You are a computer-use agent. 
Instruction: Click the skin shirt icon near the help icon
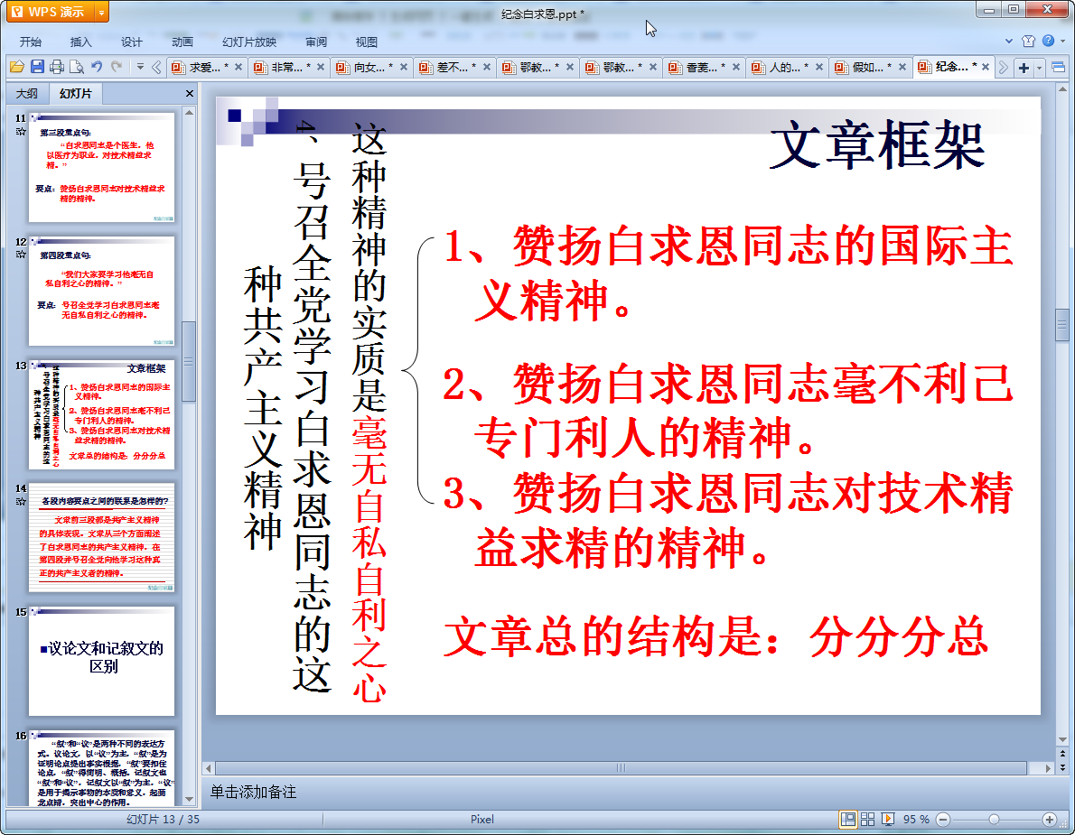(1028, 42)
